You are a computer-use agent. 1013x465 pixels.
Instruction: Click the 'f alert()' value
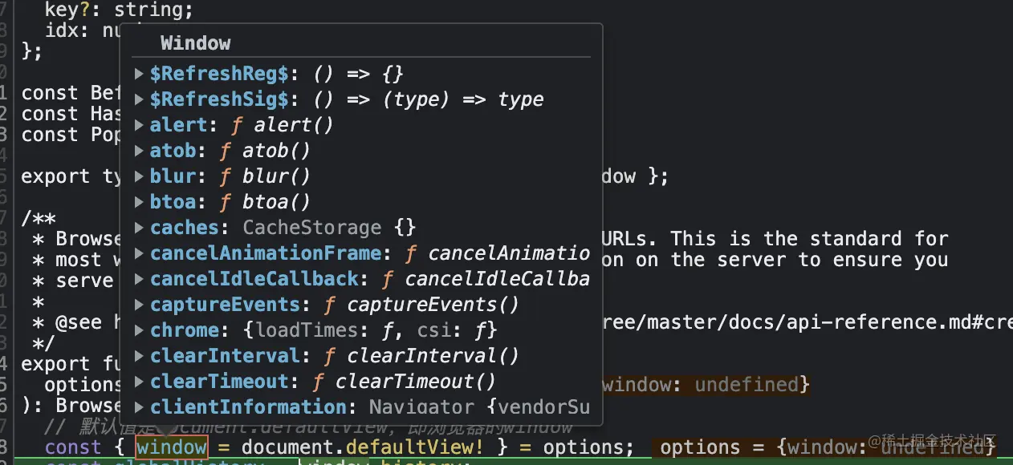click(x=282, y=126)
